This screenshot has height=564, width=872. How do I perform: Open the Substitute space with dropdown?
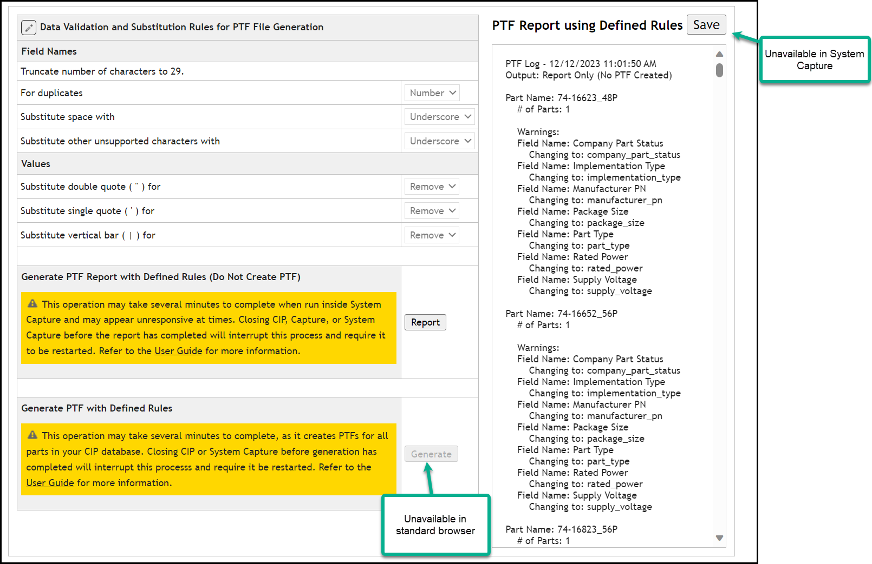(439, 116)
